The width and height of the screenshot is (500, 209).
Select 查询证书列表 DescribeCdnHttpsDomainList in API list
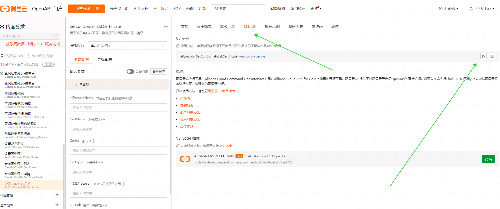(31, 95)
